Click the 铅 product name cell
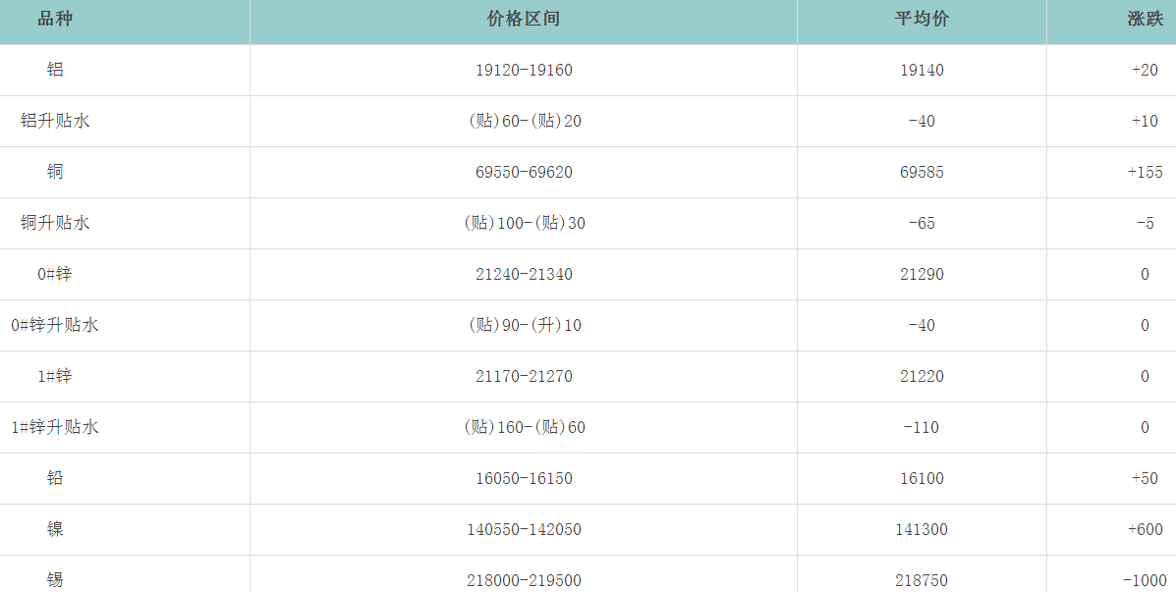 [x=55, y=479]
